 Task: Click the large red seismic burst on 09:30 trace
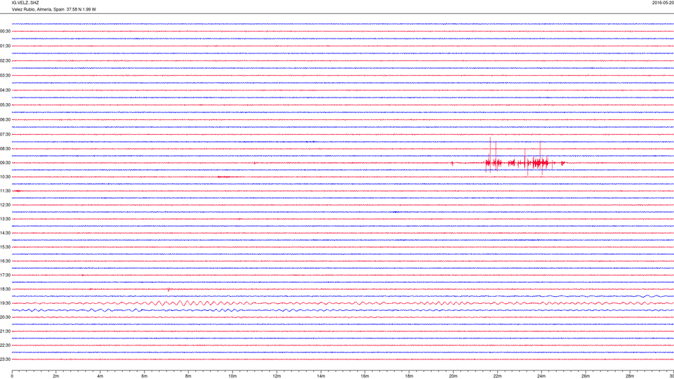524,162
